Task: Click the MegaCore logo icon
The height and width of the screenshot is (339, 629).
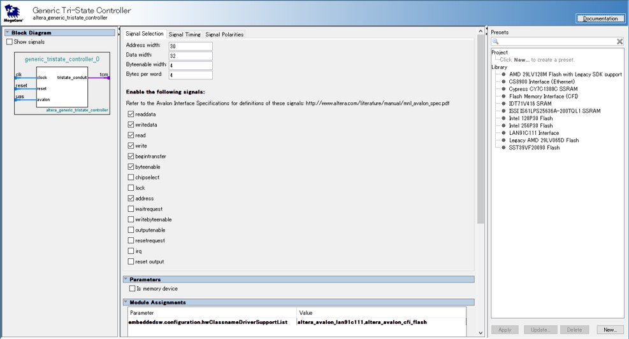Action: click(13, 13)
